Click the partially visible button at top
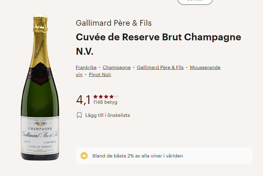Viewport: 263px width, 176px height. (195, 1)
